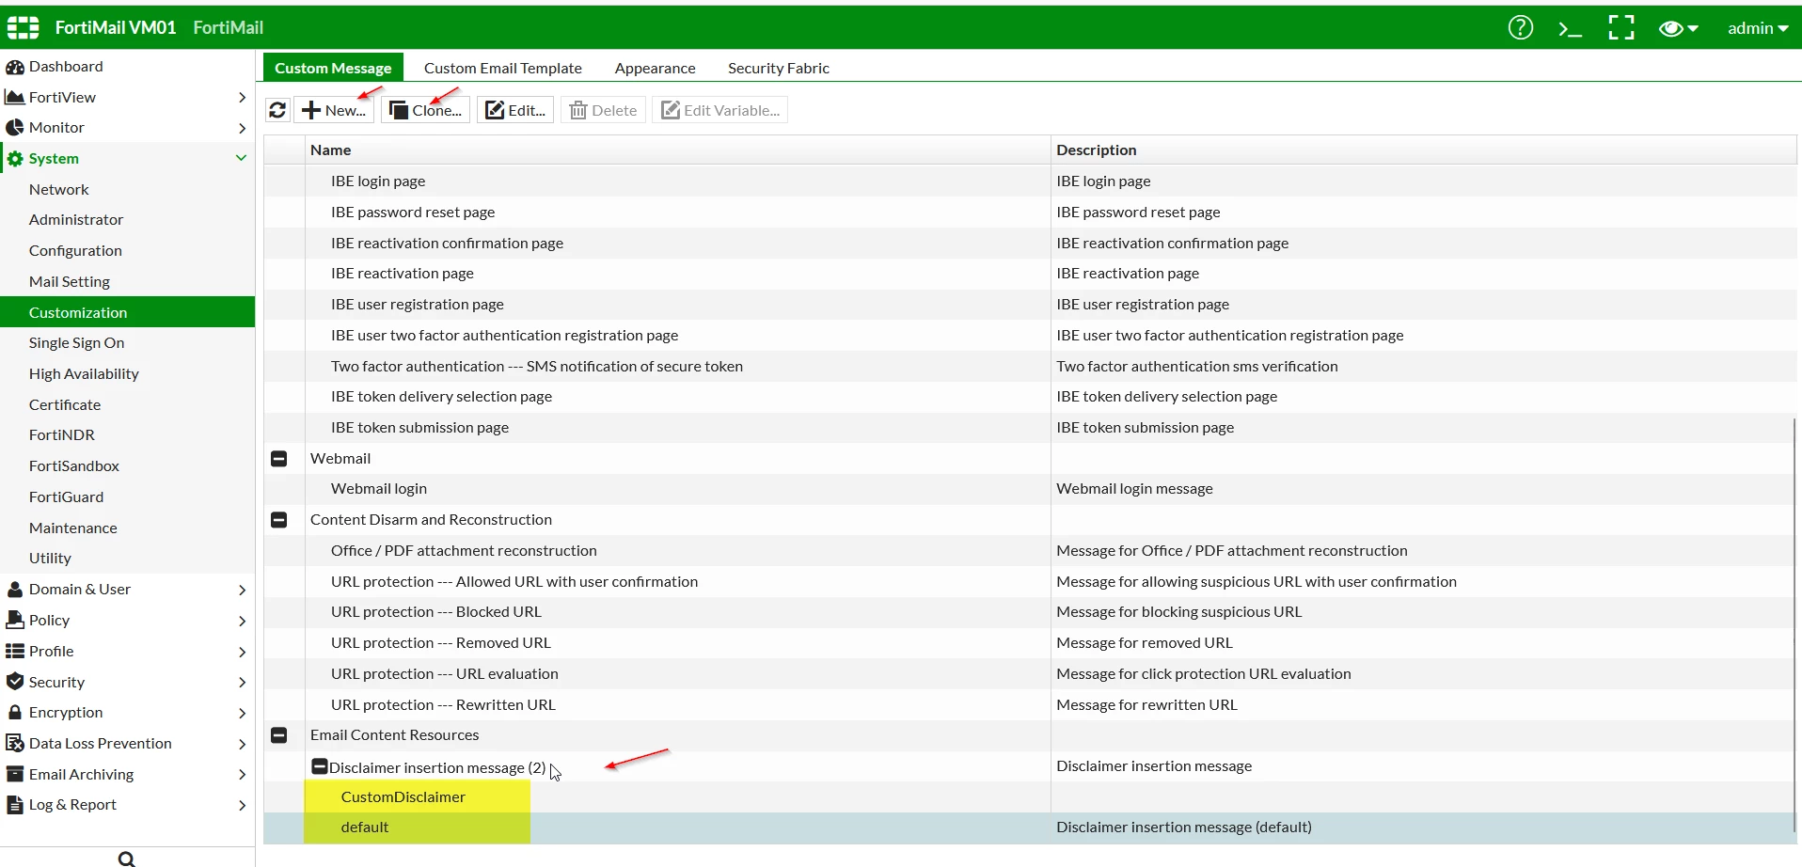Expand the Security submenu arrow

click(x=242, y=682)
